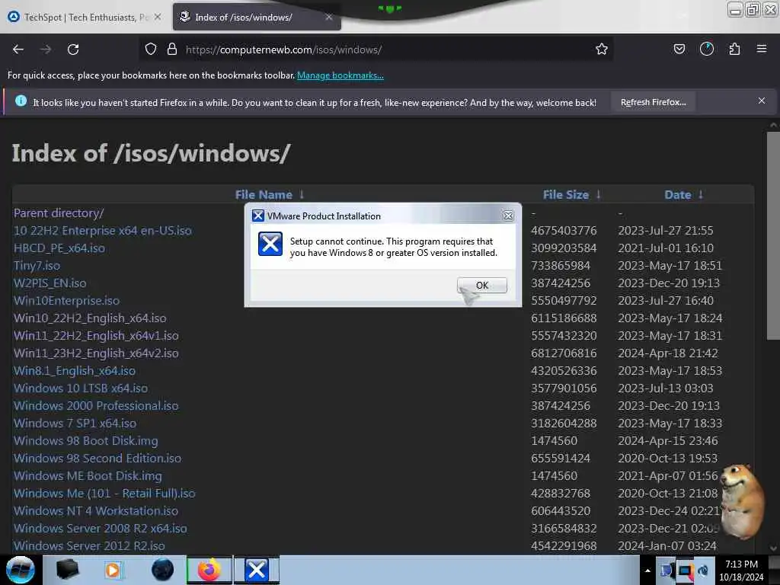
Task: Open Windows 98 Second Edition.iso link
Action: tap(97, 458)
